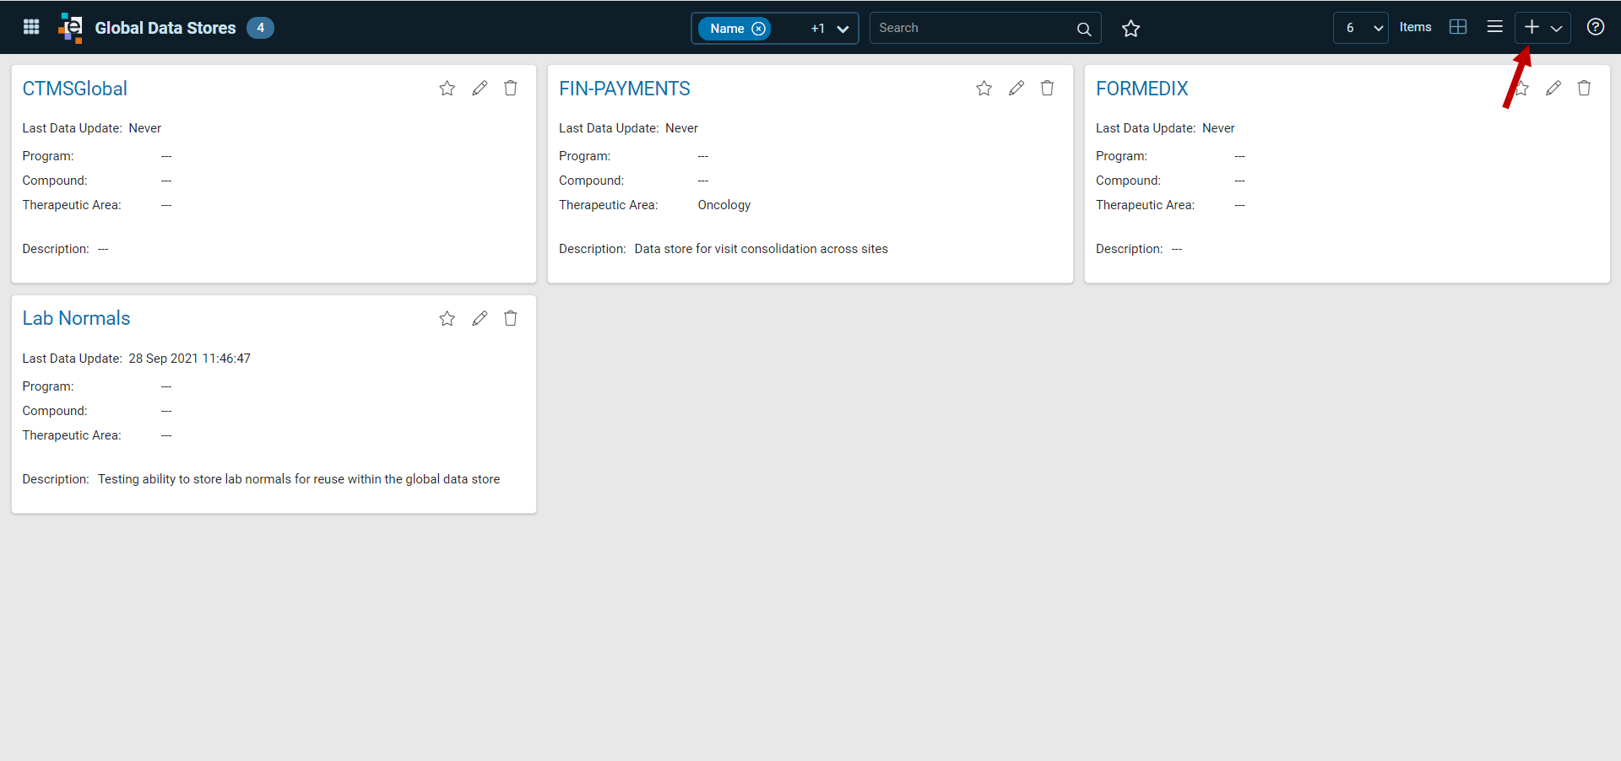Image resolution: width=1621 pixels, height=761 pixels.
Task: Delete the FIN-PAYMENTS data store
Action: click(x=1047, y=89)
